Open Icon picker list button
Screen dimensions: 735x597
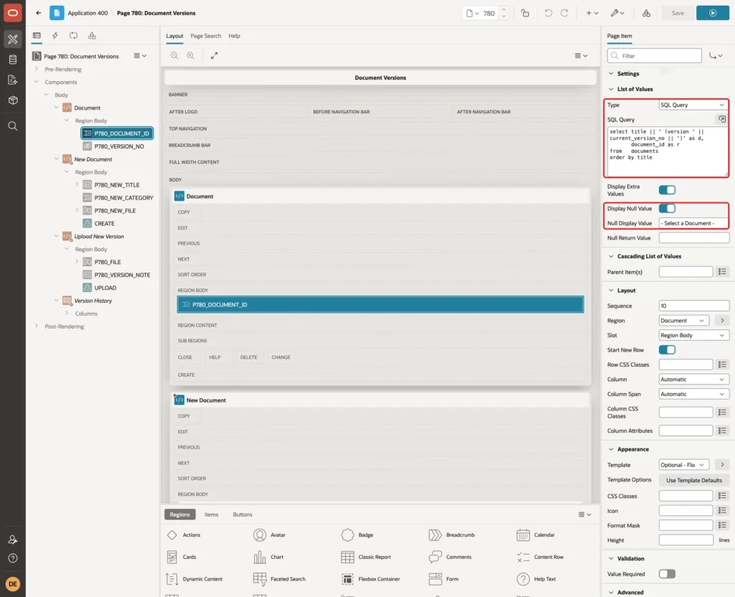tap(722, 511)
